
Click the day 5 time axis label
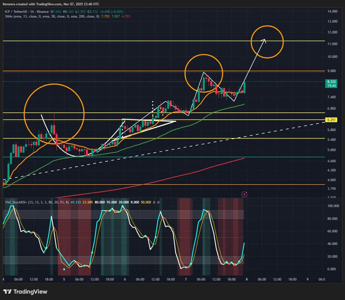pyautogui.click(x=64, y=280)
